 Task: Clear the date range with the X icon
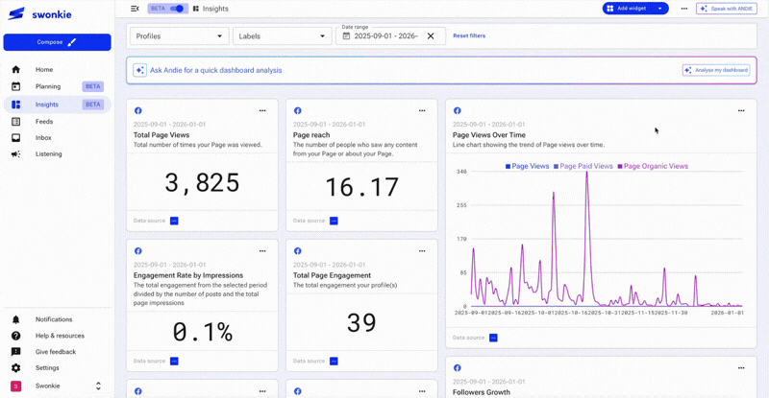point(431,36)
